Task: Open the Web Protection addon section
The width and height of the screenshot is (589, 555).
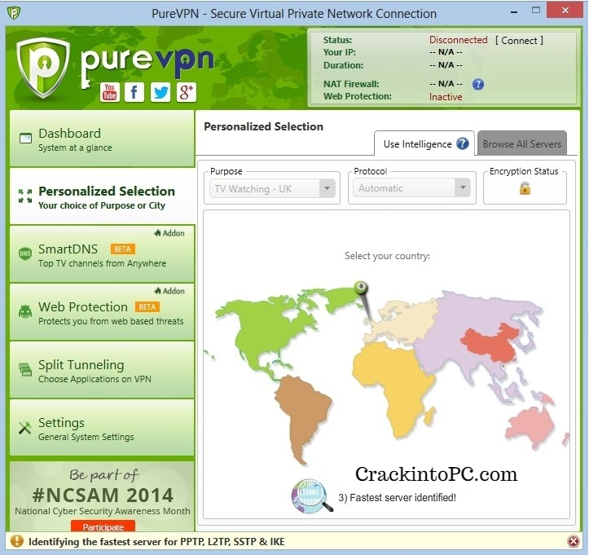Action: (102, 312)
